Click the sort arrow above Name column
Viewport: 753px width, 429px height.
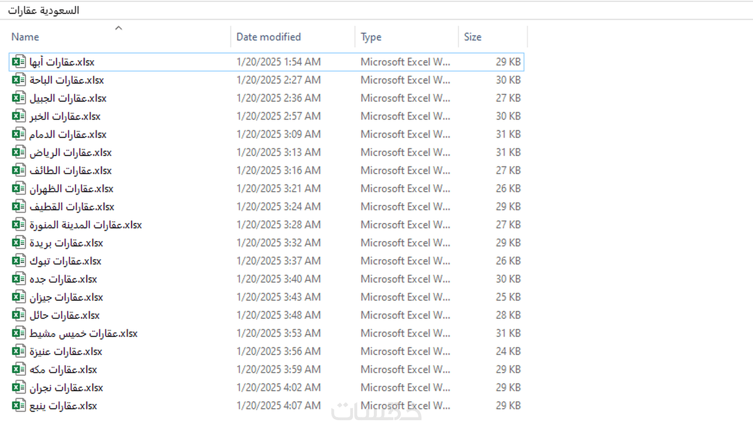[118, 28]
